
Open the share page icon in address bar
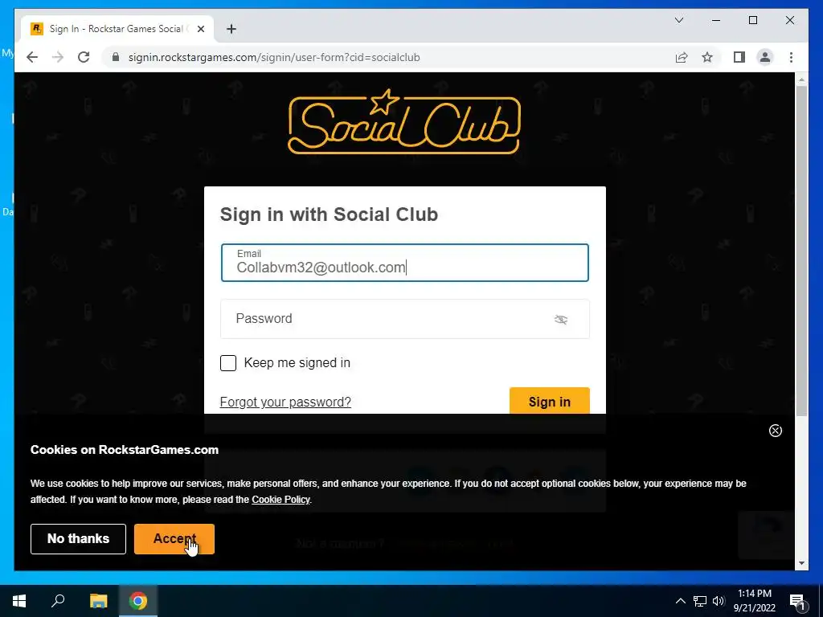tap(682, 57)
